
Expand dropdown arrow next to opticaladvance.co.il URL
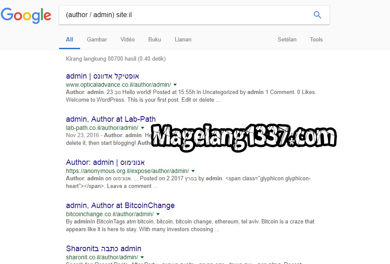[175, 85]
